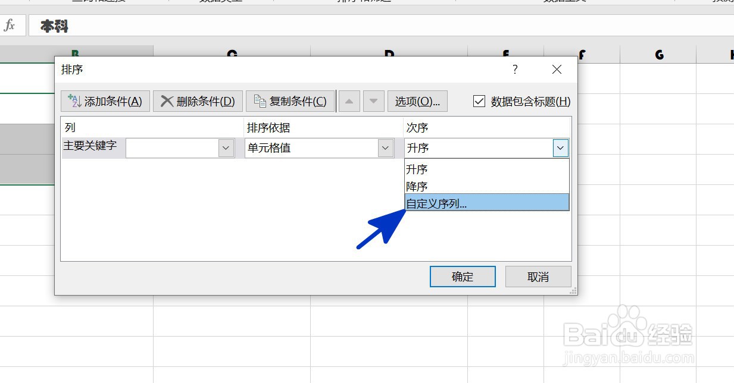Click the help question mark in the Sort dialog
This screenshot has height=383, width=734.
[x=514, y=70]
